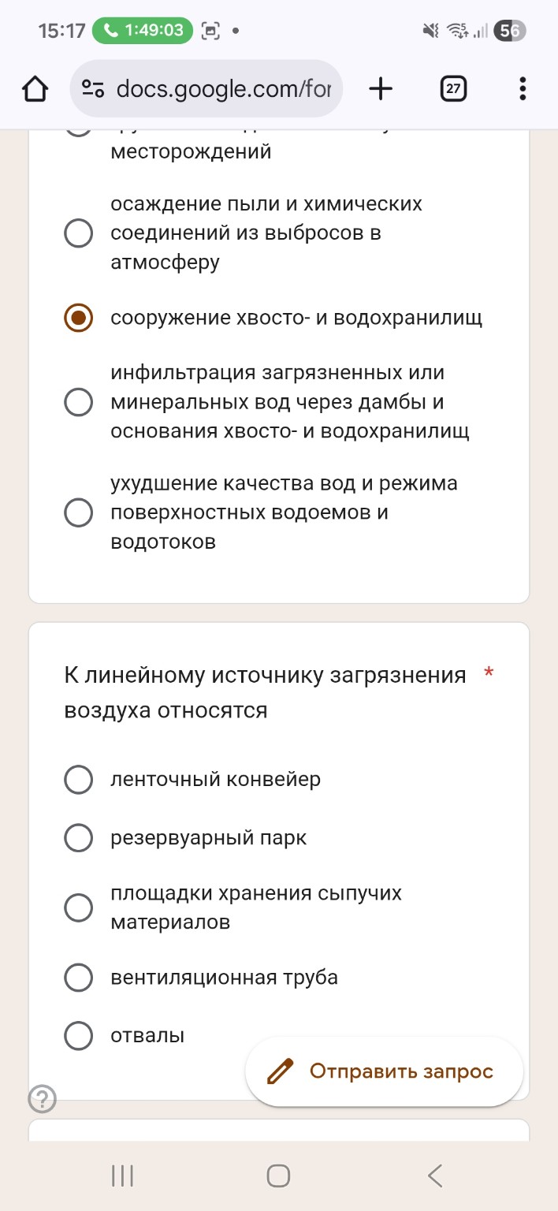Open recent apps with the recents button
558x1211 pixels.
coord(121,1176)
